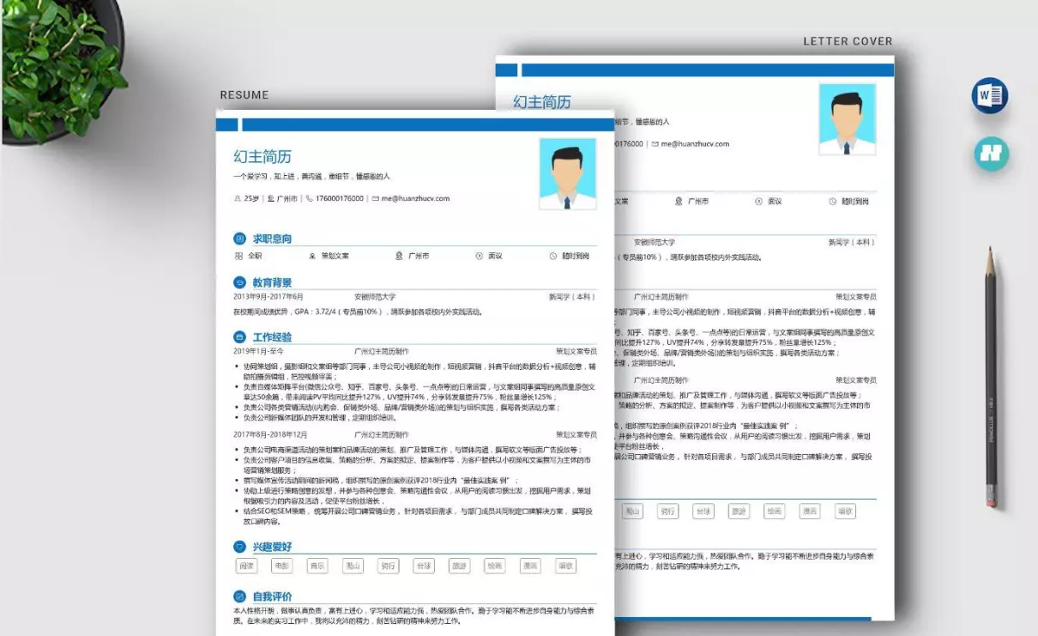The image size is (1038, 636).
Task: Click the 兴趣爱好 heart icon
Action: tap(239, 547)
